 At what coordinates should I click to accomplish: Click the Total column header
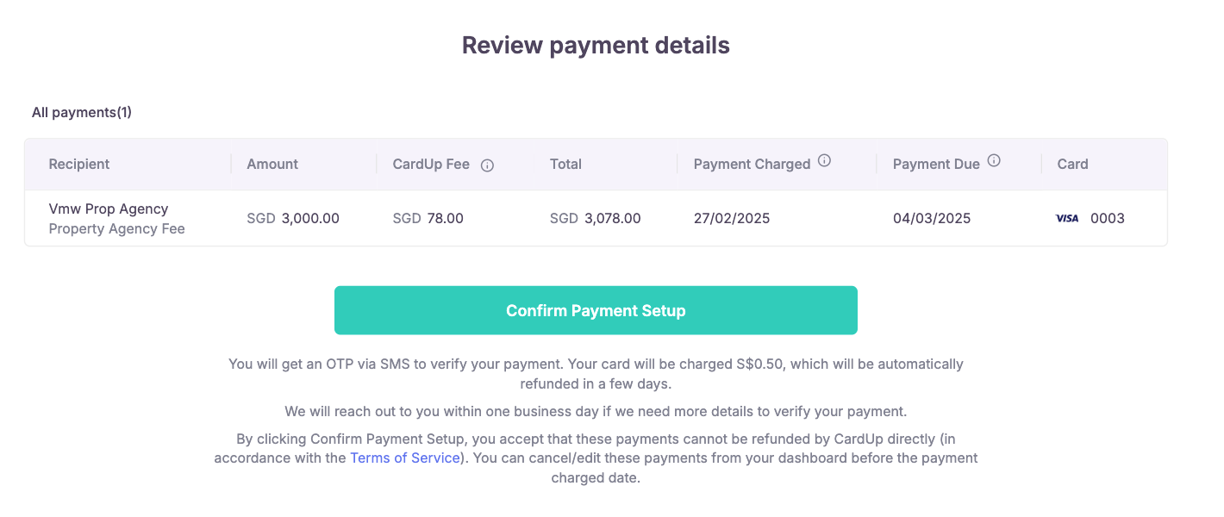click(565, 164)
